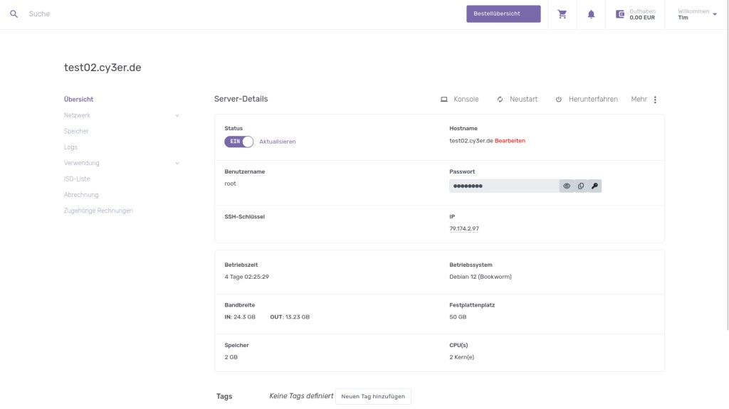
Task: Click the search magnifier icon
Action: coord(14,14)
